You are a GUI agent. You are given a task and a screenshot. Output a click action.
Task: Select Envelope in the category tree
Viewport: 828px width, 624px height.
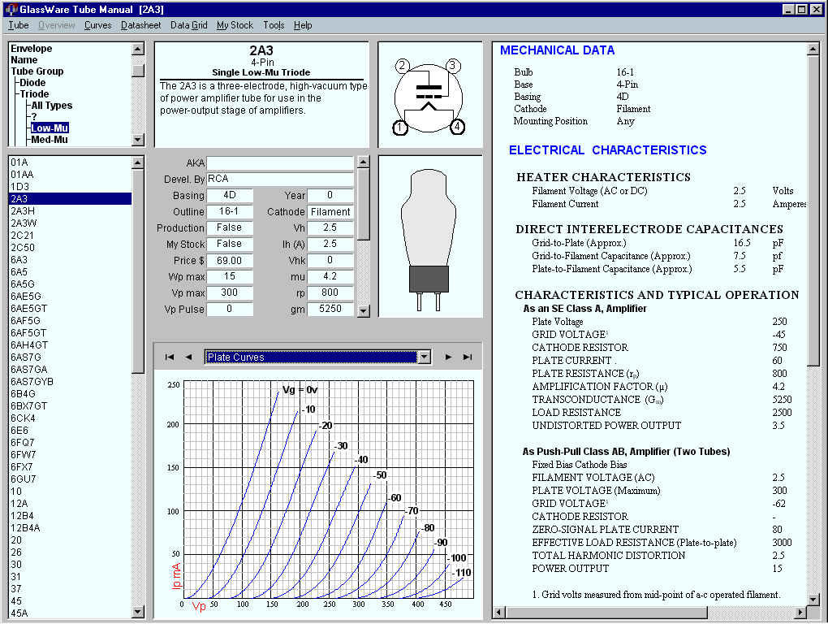(32, 49)
